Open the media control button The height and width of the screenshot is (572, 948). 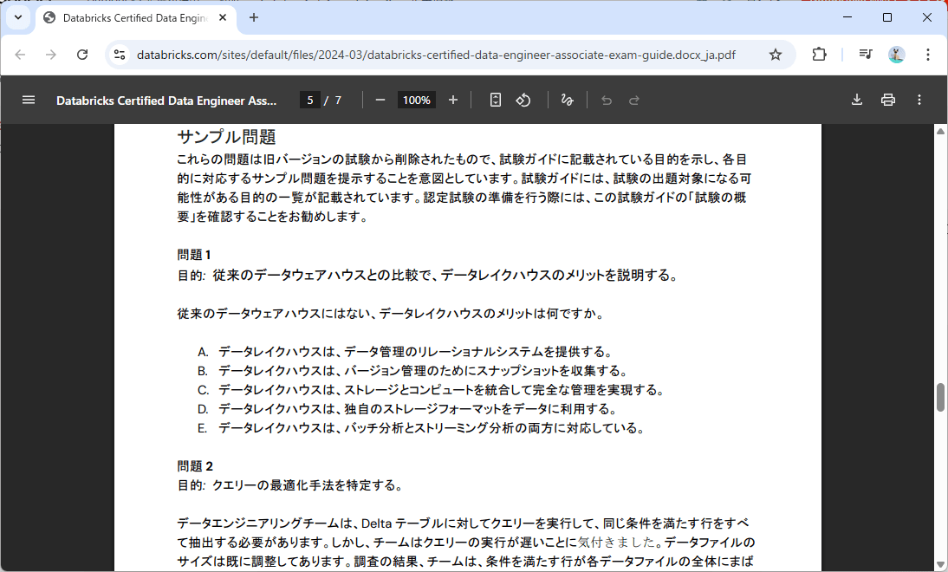(x=865, y=55)
